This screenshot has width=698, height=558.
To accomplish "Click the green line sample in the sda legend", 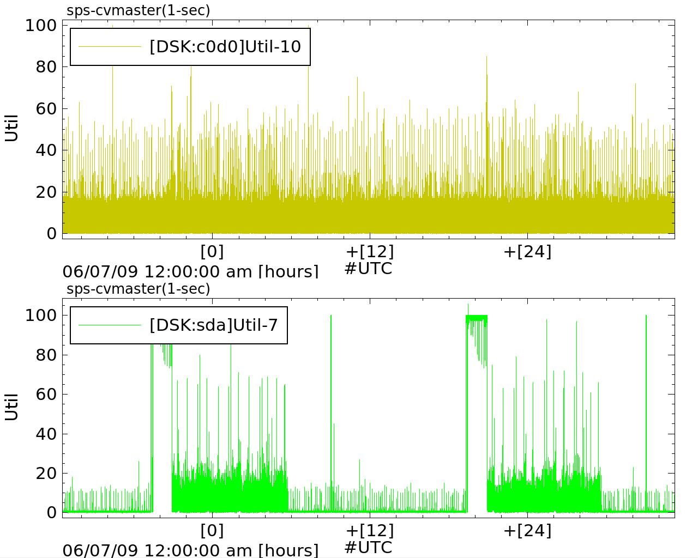I will [110, 325].
